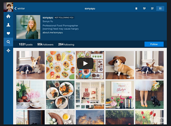Viewport: 171px width, 126px height.
Task: Click the Follow button
Action: point(154,44)
